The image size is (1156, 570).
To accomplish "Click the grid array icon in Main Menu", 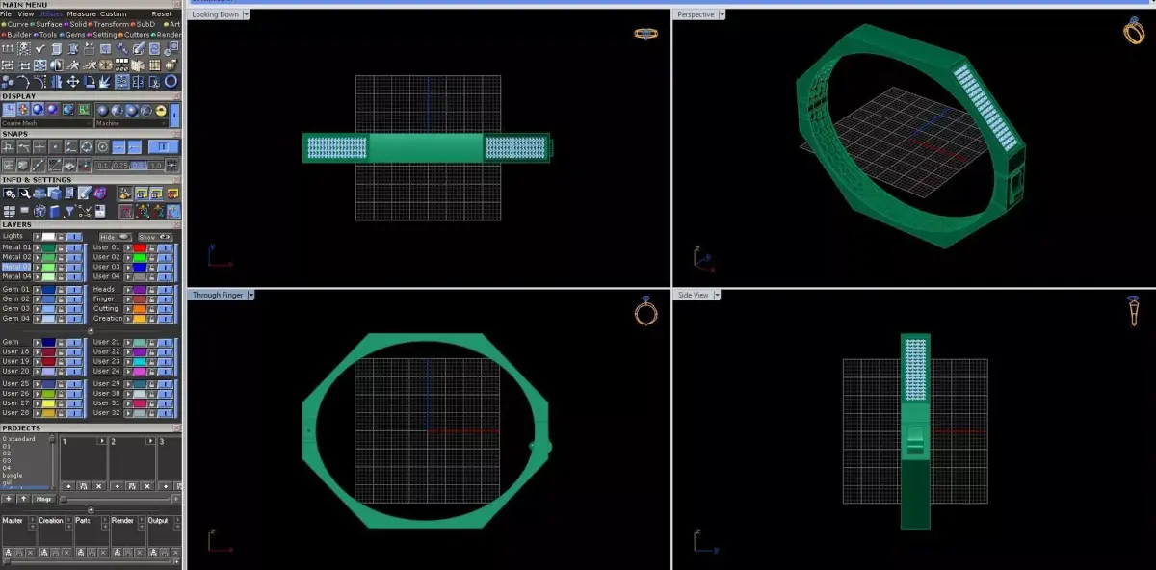I will pyautogui.click(x=155, y=65).
